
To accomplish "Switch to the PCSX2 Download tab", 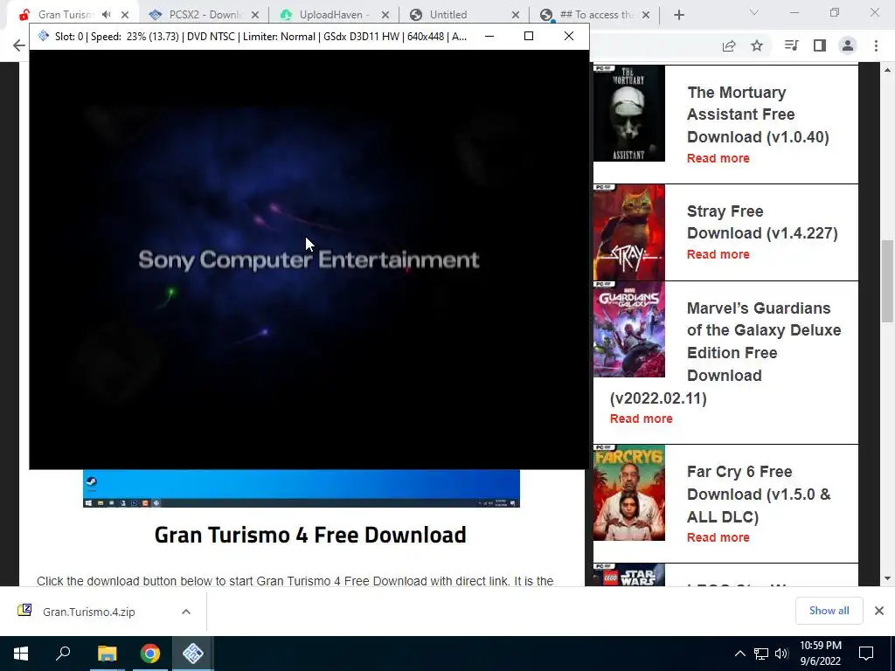I will point(203,15).
